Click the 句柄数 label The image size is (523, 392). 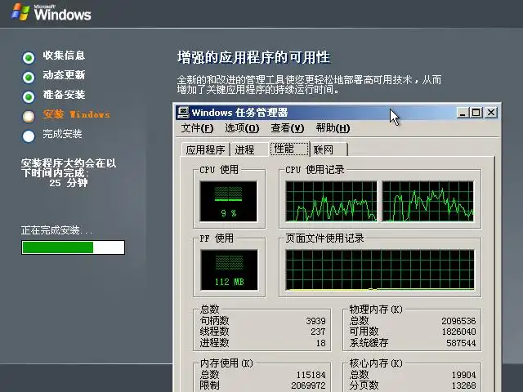pyautogui.click(x=214, y=321)
